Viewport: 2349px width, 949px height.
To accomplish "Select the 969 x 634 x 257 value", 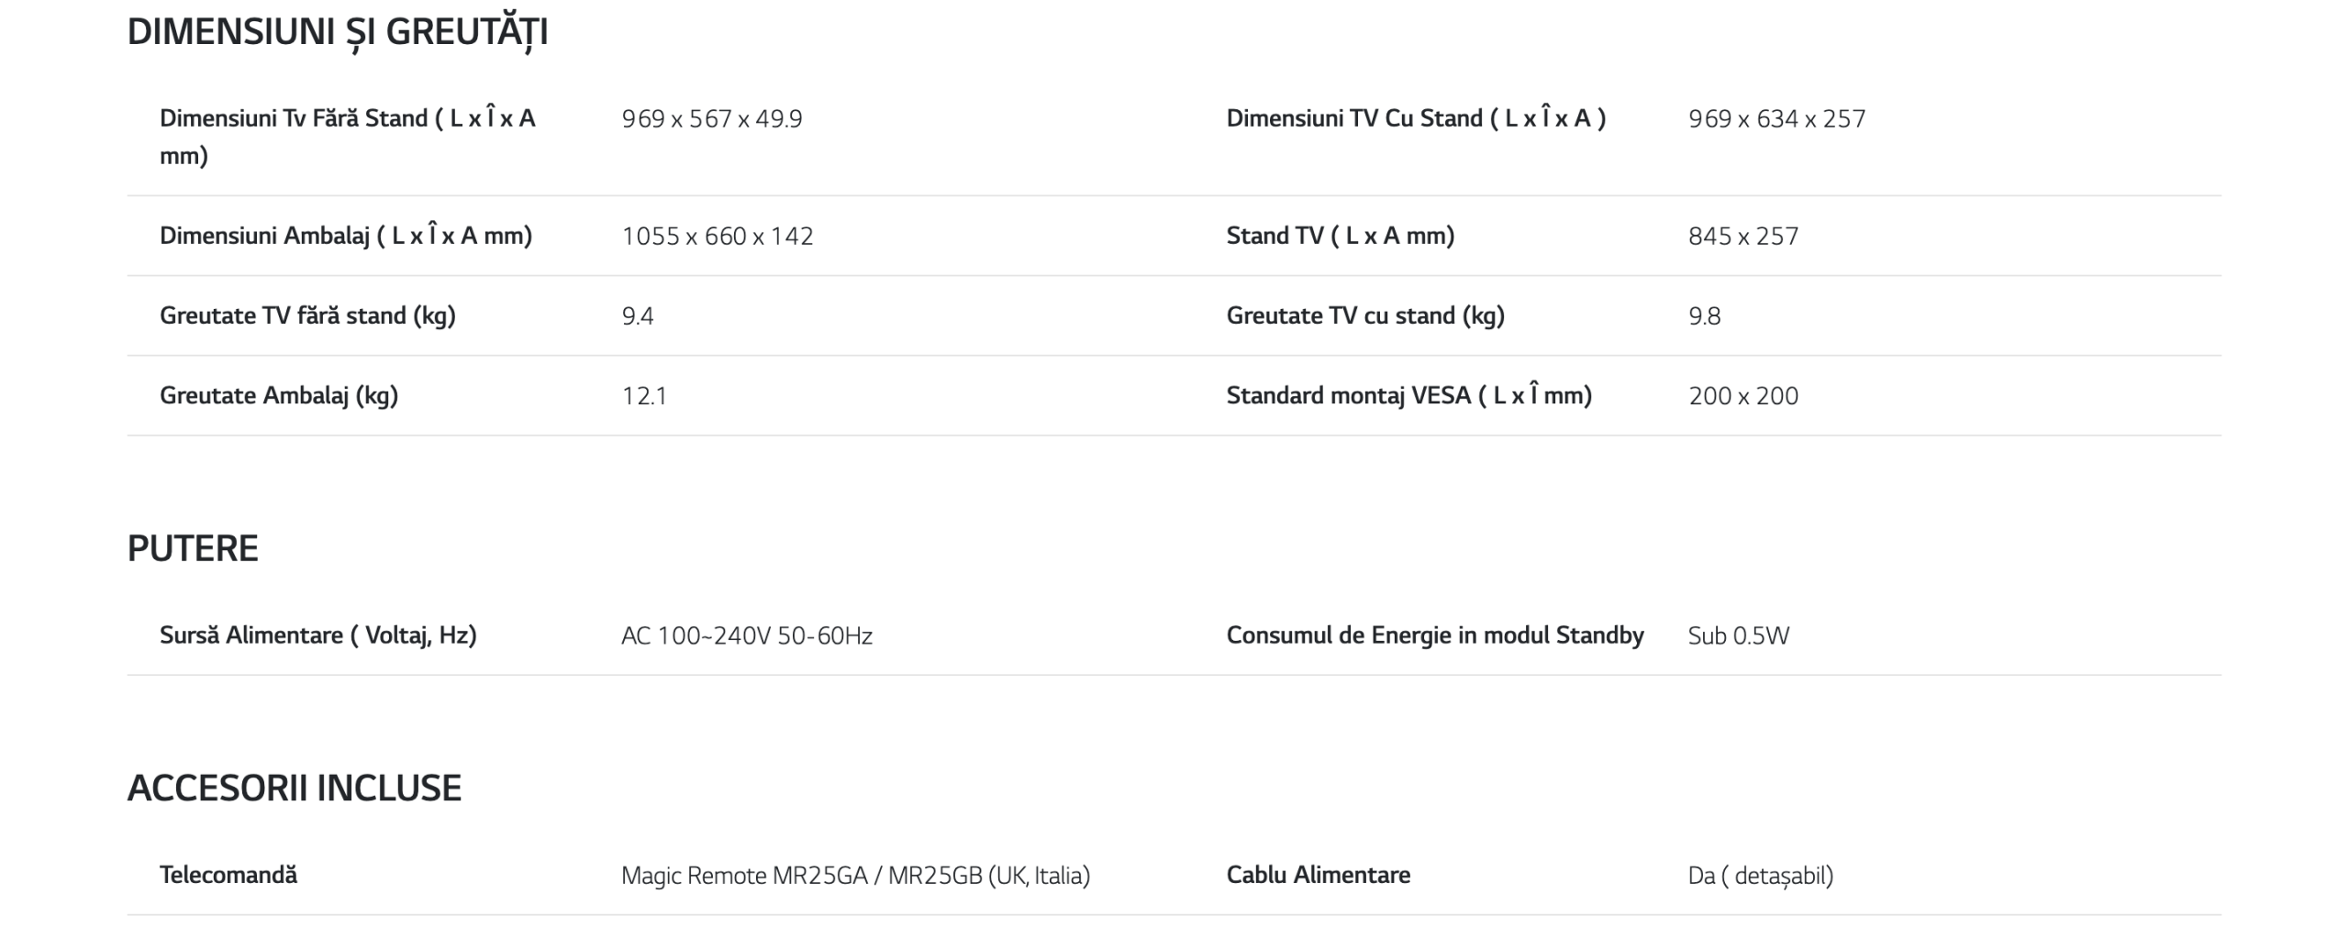I will coord(1776,119).
